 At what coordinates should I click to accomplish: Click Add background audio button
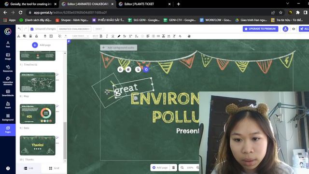click(119, 47)
